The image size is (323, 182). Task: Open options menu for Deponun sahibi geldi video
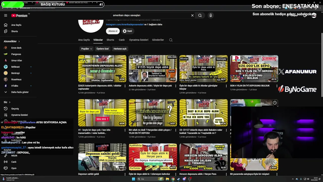click(125, 174)
